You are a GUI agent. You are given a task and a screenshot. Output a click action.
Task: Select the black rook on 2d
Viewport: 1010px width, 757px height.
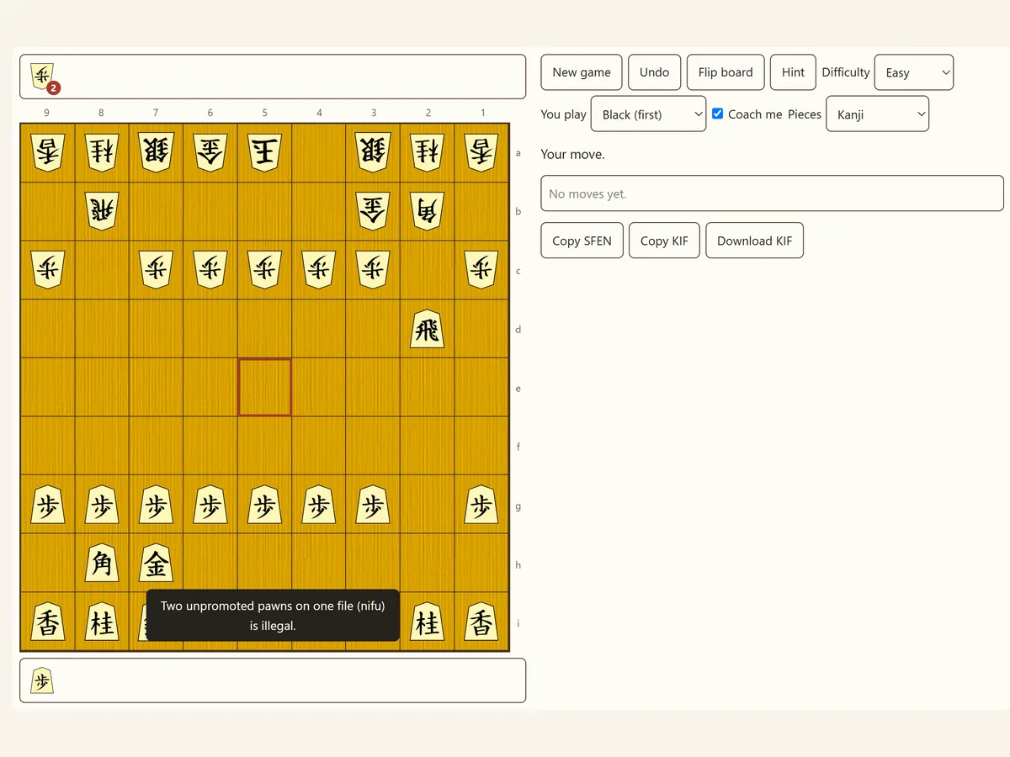click(x=428, y=329)
